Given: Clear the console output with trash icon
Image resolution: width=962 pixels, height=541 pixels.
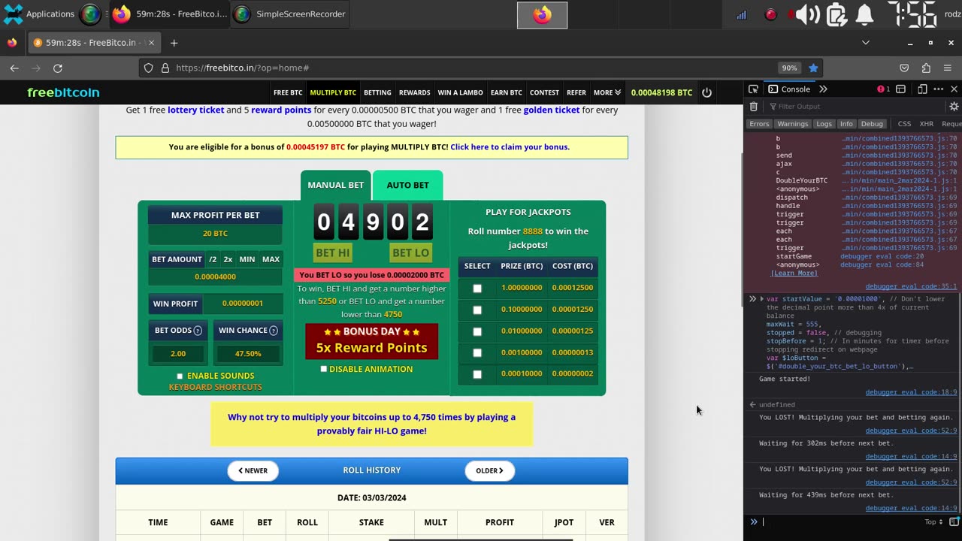Looking at the screenshot, I should click(x=754, y=107).
